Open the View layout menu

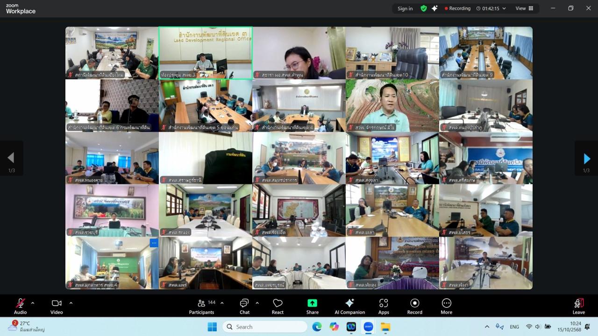[524, 8]
